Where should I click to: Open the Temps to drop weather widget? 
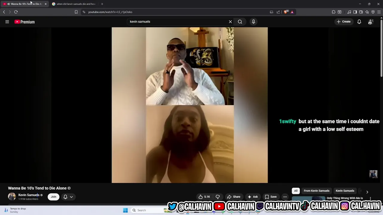(15, 210)
